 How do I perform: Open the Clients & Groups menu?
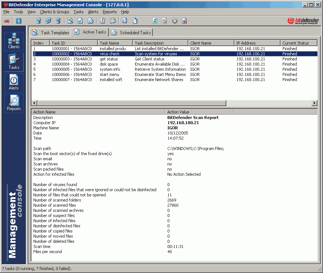(x=55, y=12)
